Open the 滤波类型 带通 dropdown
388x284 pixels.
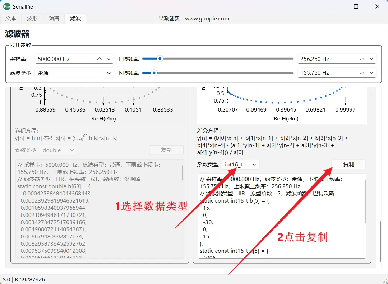pyautogui.click(x=74, y=73)
